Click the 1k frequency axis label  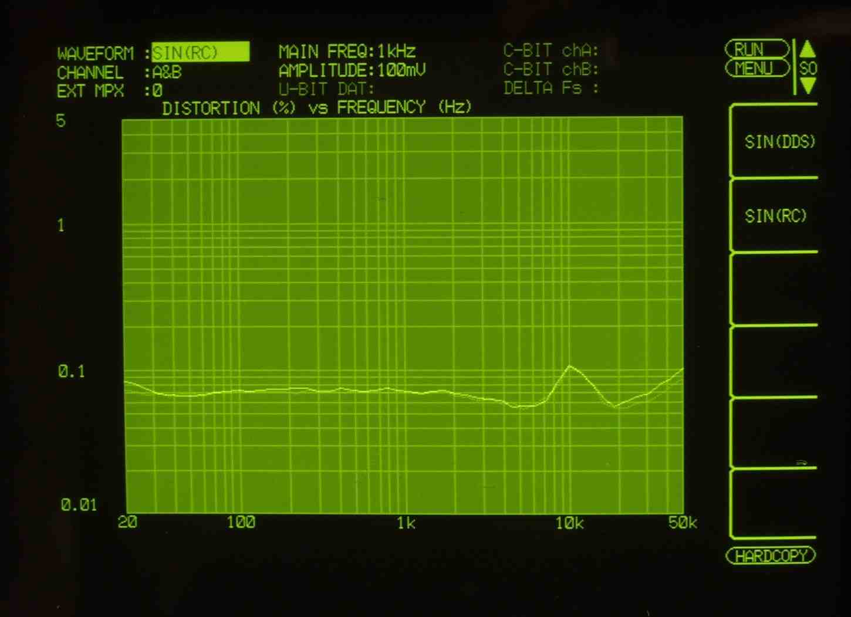(406, 523)
